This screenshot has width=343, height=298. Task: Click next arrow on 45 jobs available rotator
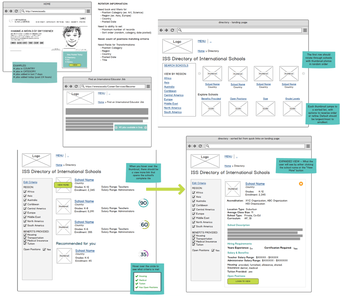[x=146, y=127]
